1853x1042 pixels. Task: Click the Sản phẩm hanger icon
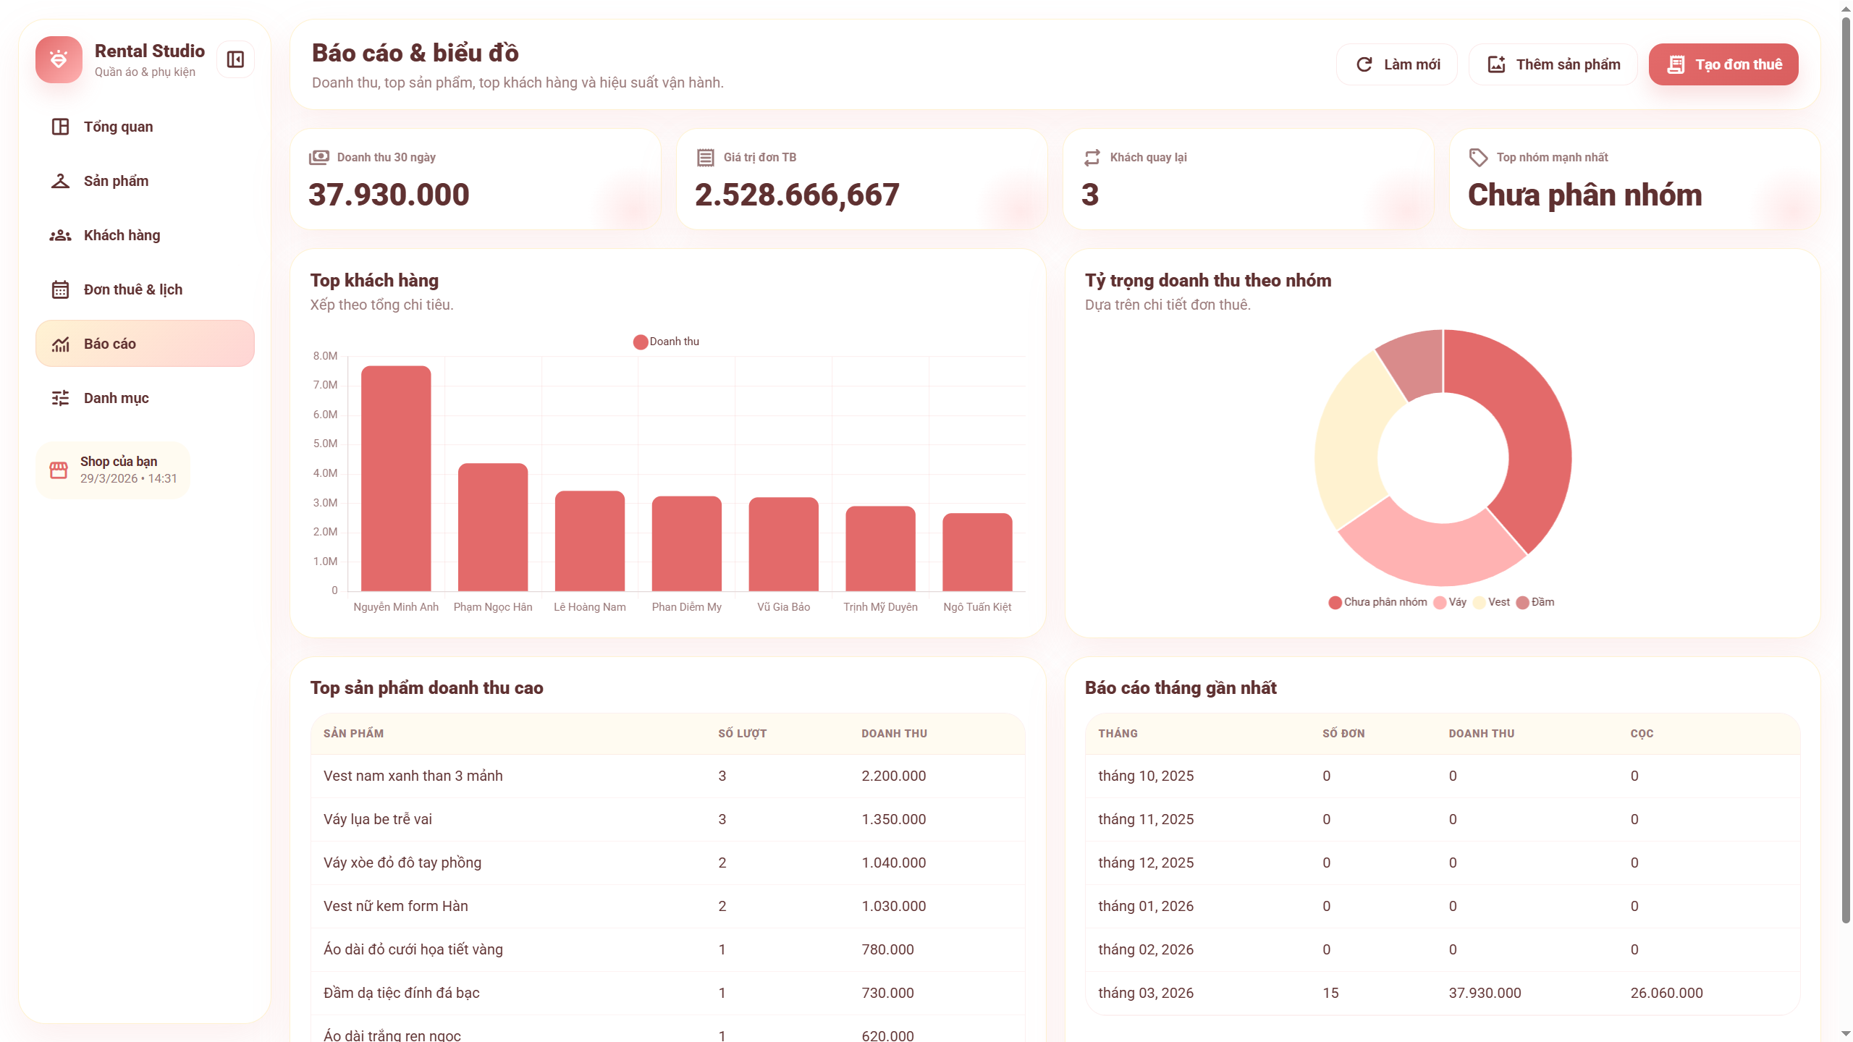(x=60, y=181)
